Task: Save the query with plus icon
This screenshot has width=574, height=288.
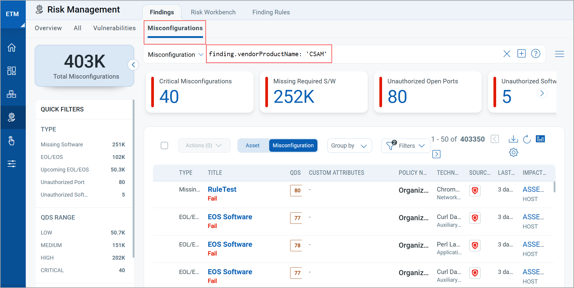Action: coord(522,53)
